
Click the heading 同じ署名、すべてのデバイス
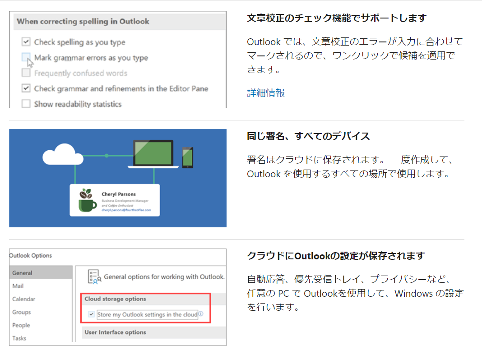[308, 136]
